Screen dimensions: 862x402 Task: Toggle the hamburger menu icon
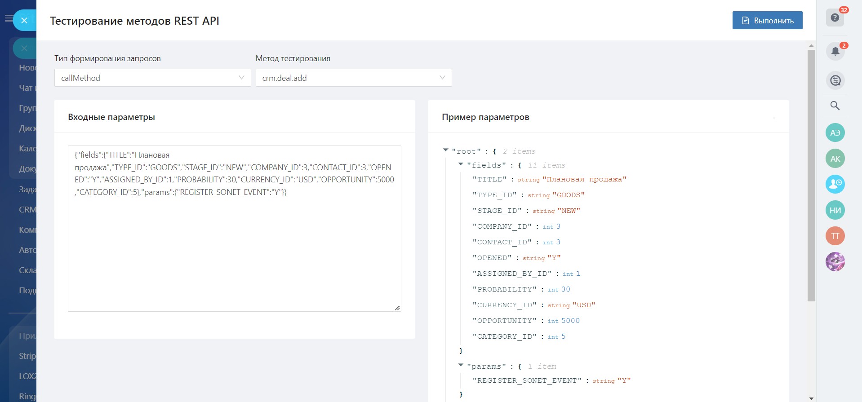point(8,18)
